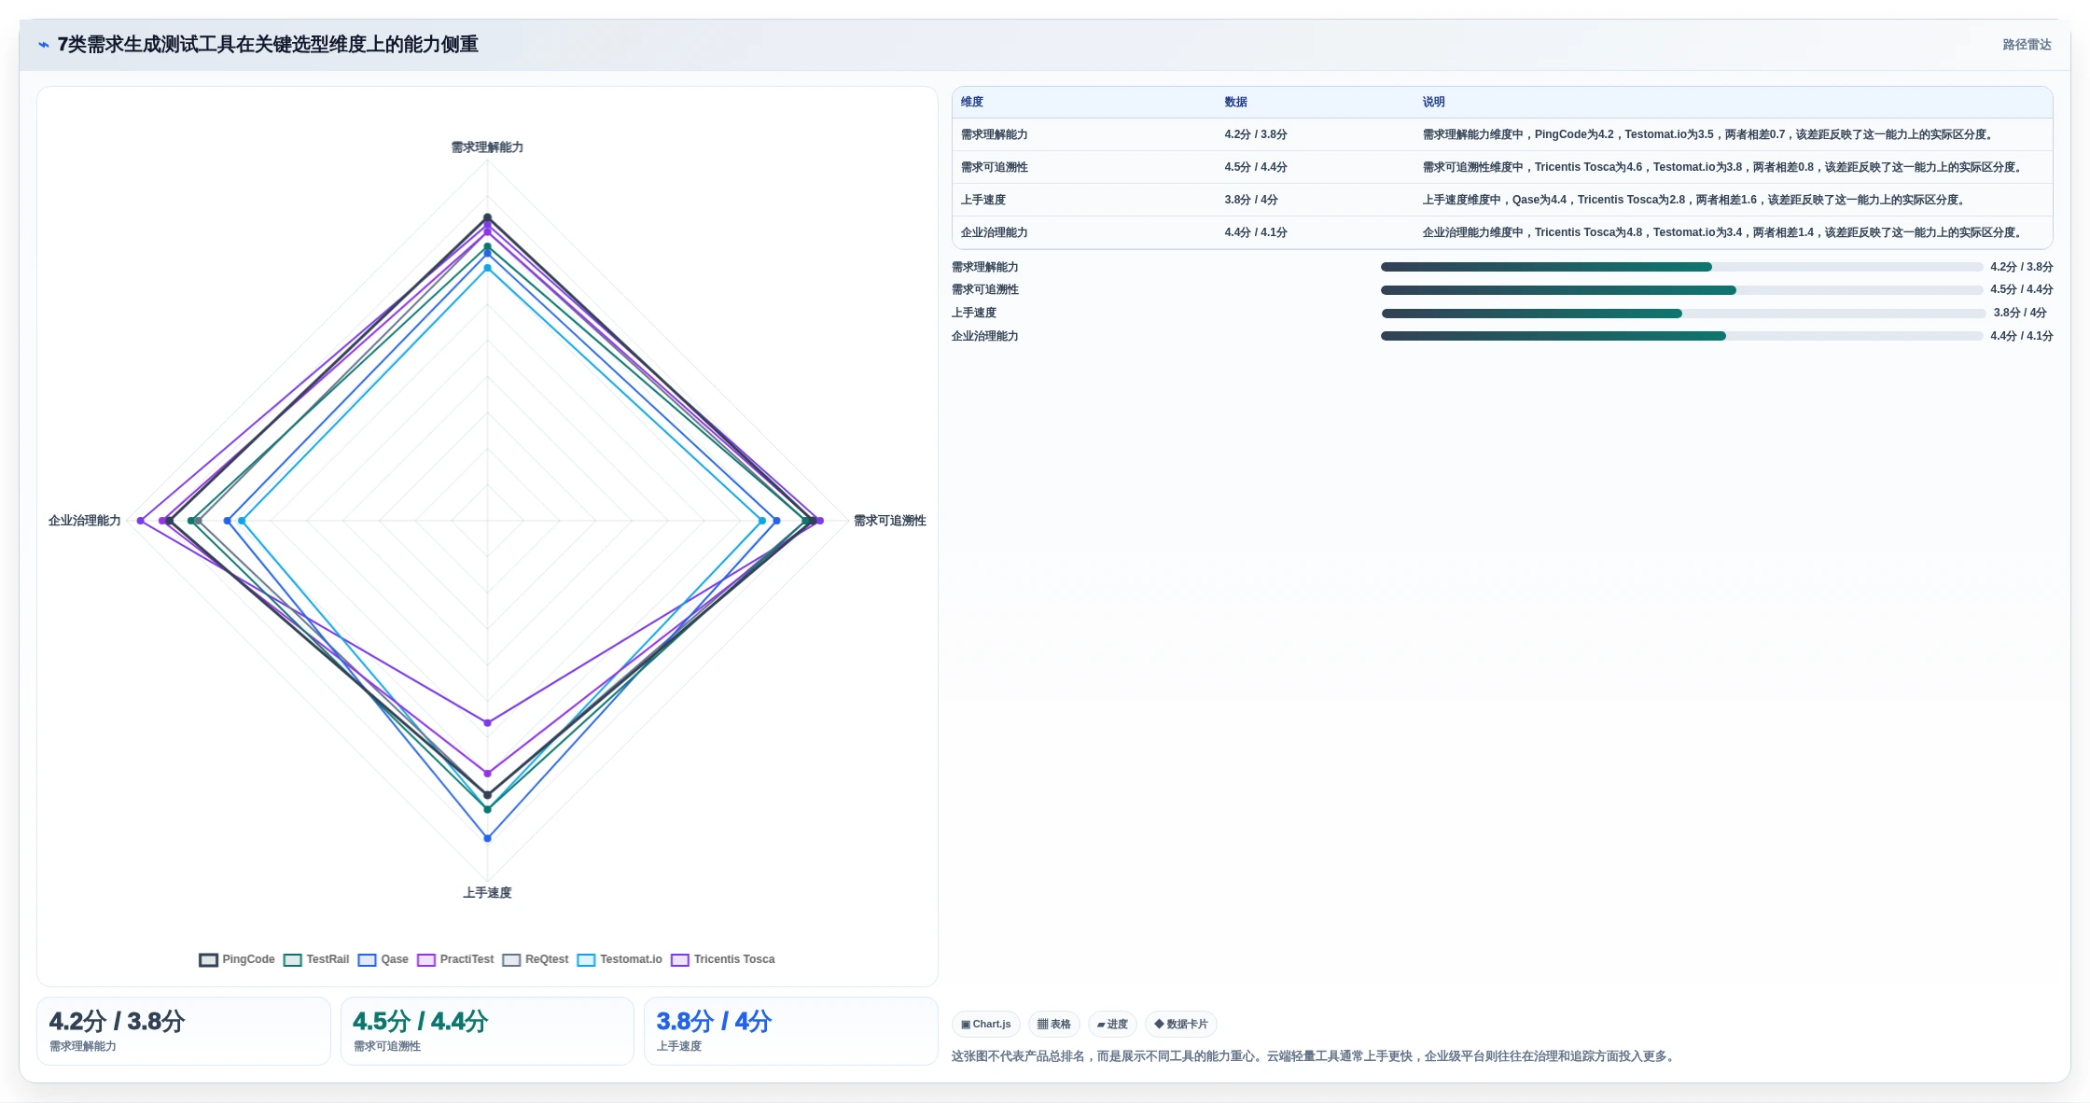
Task: Toggle TestRail series in chart legend
Action: pos(316,959)
